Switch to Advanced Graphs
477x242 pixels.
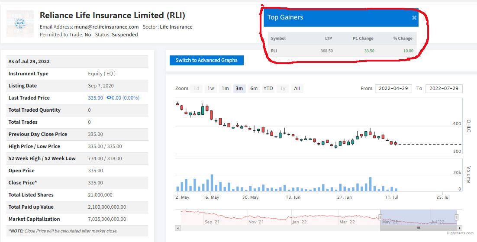point(206,60)
